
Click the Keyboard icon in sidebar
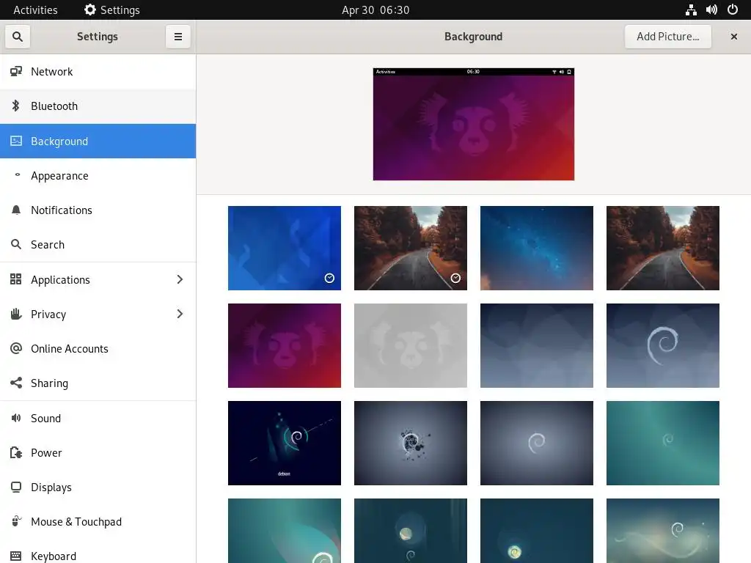click(x=16, y=556)
